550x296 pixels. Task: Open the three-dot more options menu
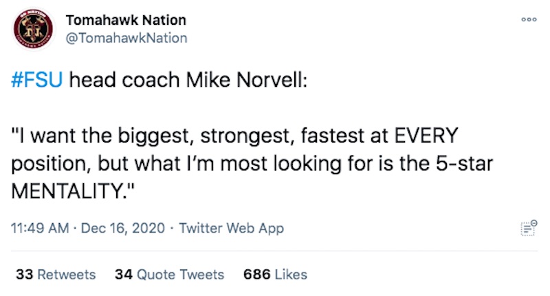(529, 20)
